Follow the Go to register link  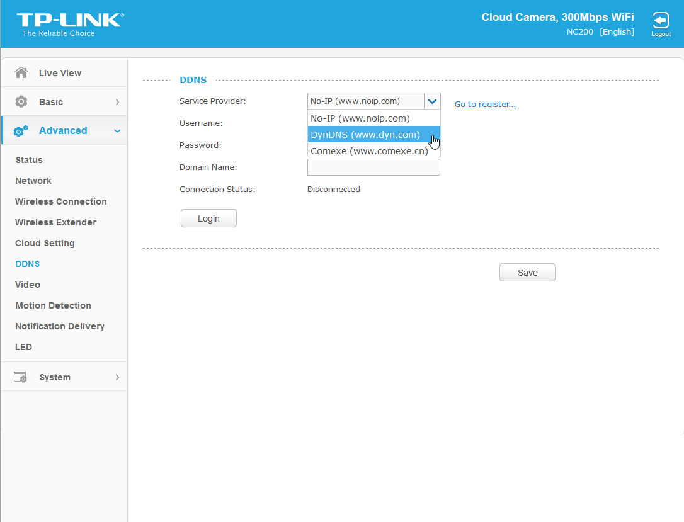[485, 105]
